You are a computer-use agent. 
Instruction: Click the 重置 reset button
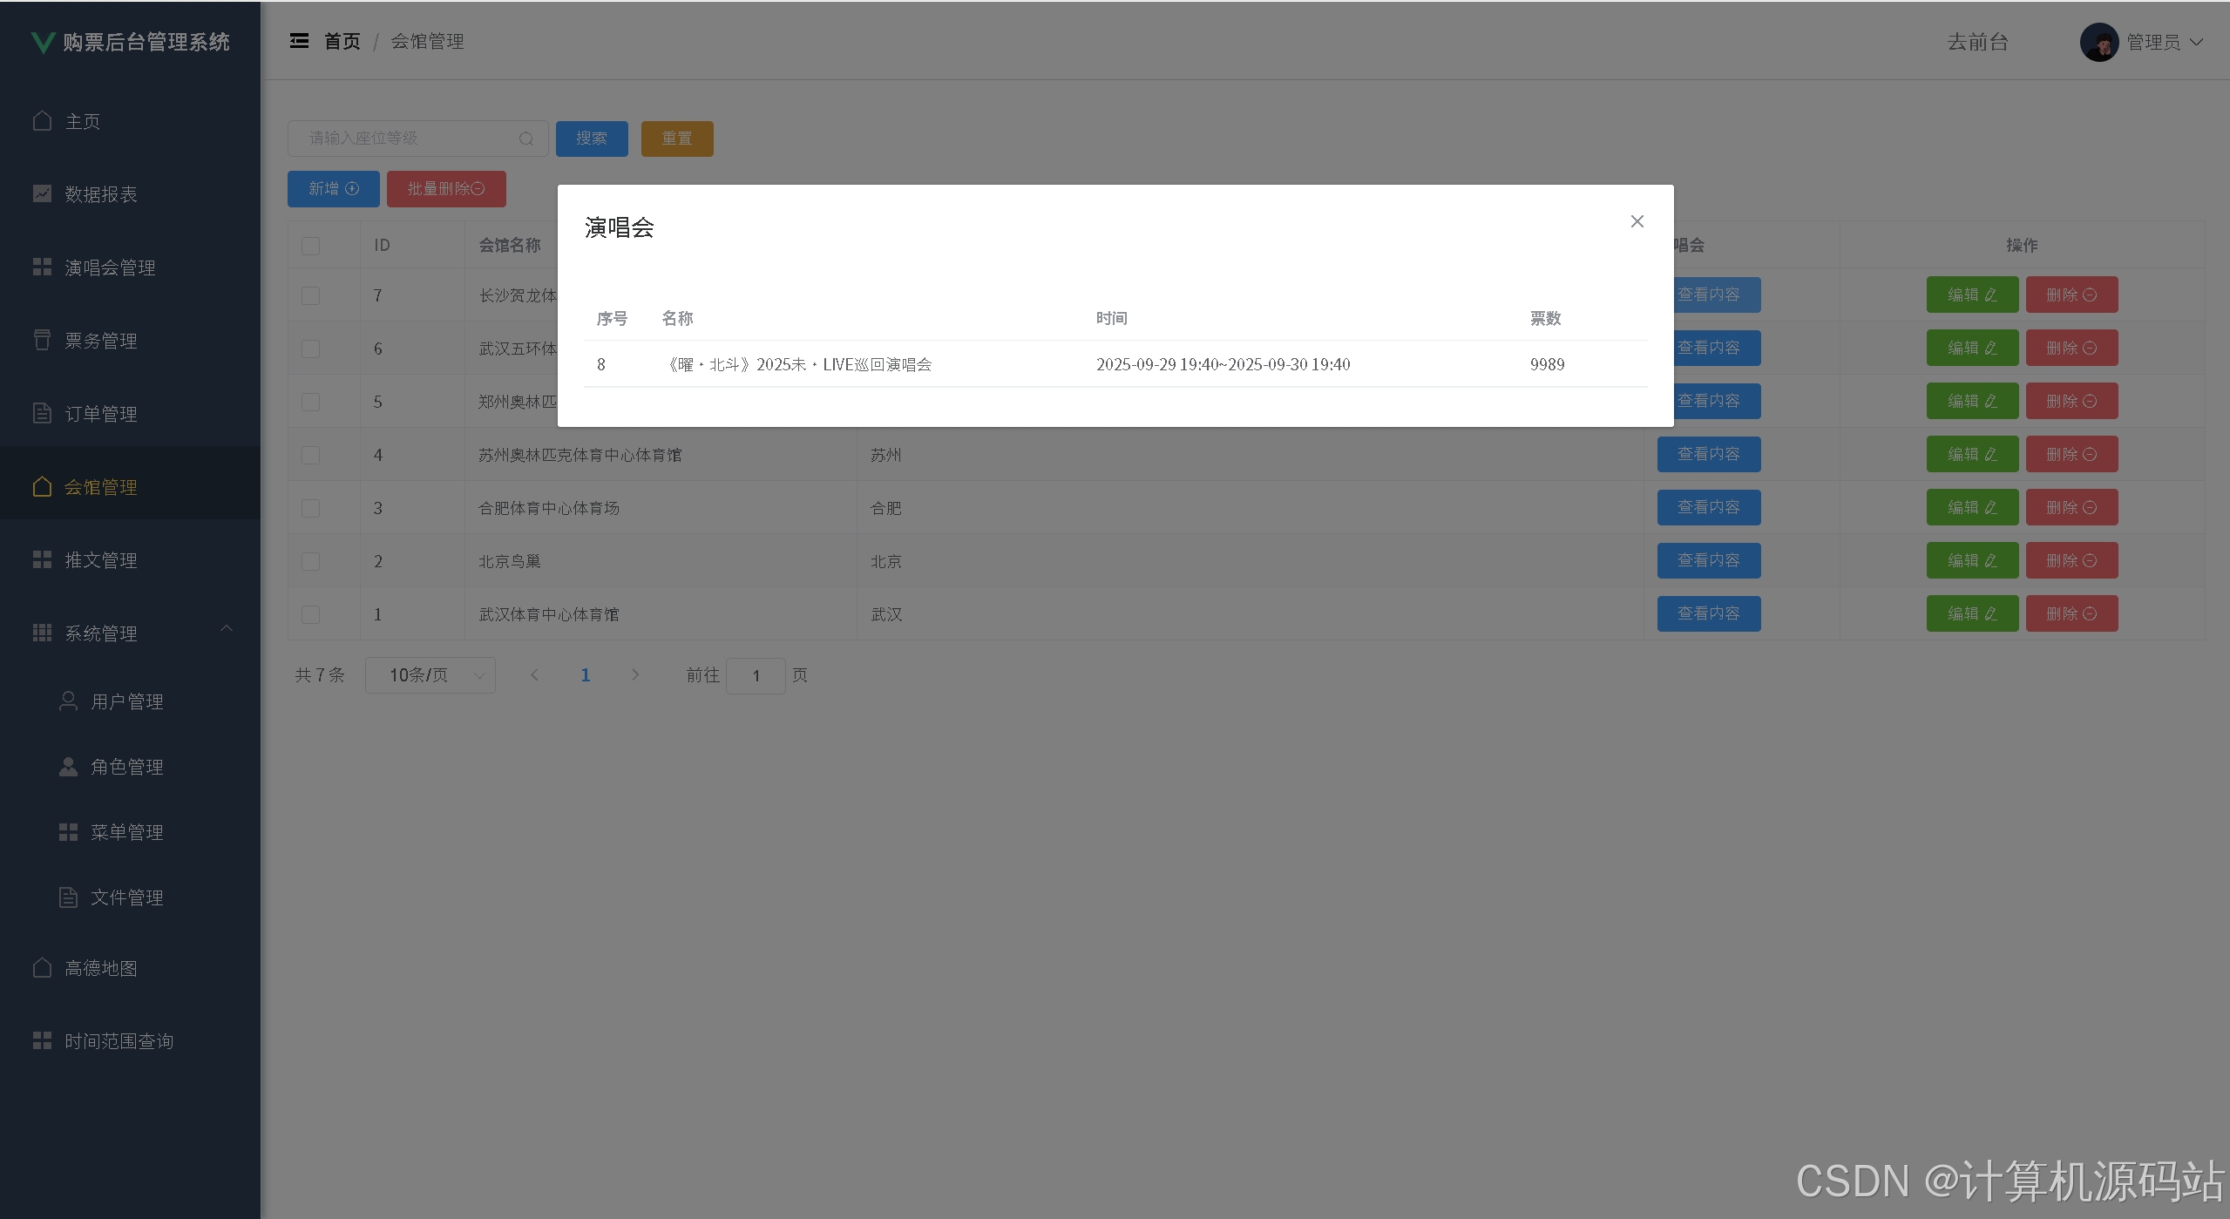677,139
